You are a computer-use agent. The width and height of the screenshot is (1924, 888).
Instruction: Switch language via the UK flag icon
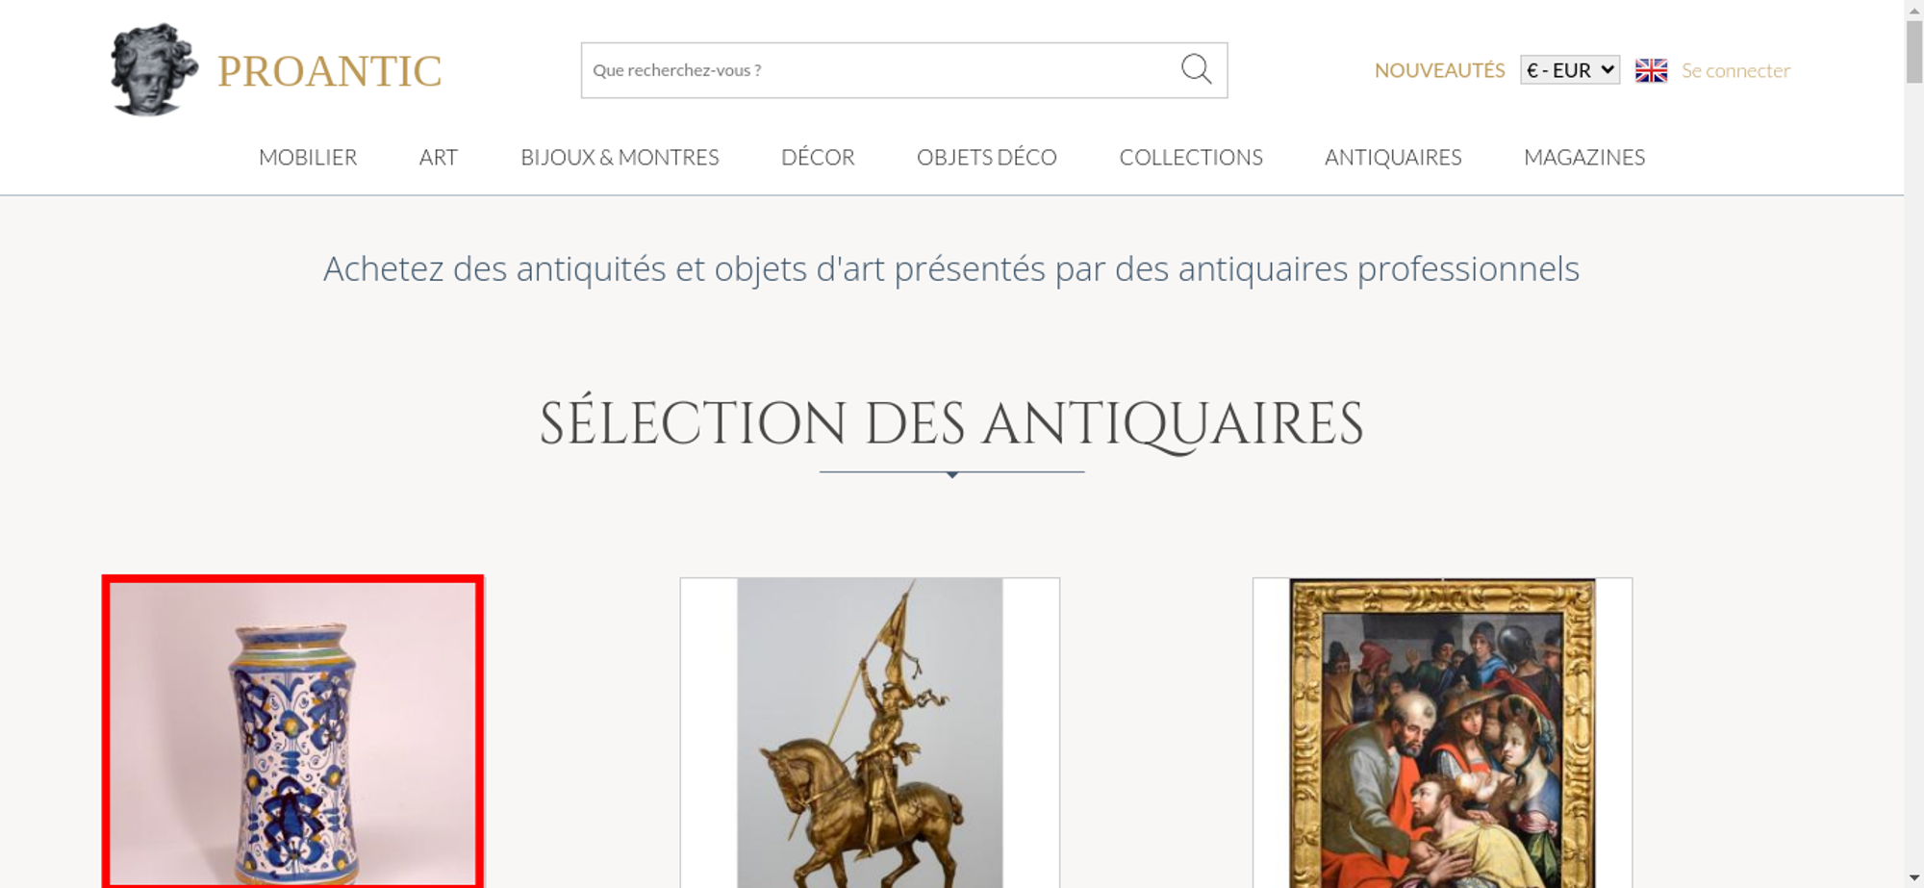(1651, 70)
